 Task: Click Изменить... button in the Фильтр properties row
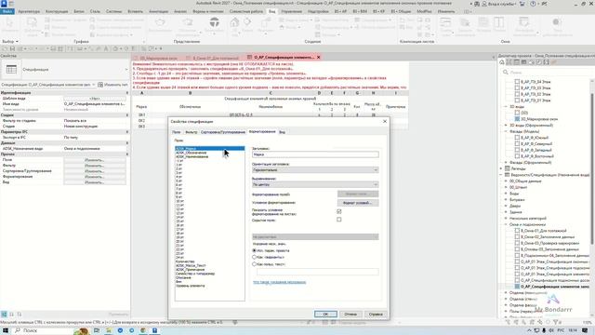(x=95, y=166)
